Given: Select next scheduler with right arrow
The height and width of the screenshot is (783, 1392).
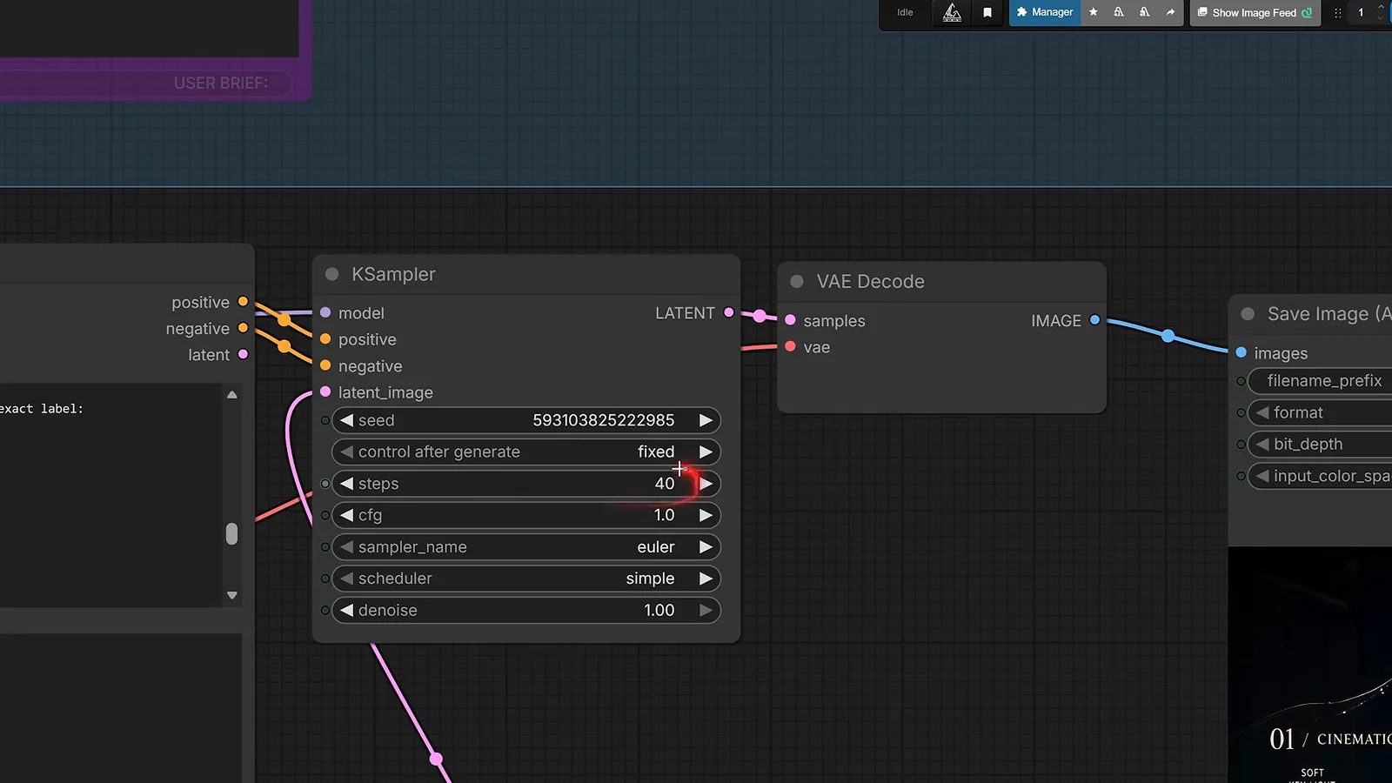Looking at the screenshot, I should point(706,579).
